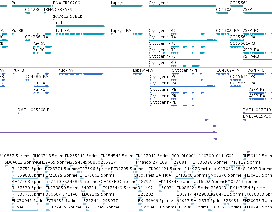The image size is (272, 212).
Task: Open transcript 'Pu-RC'
Action: (38, 50)
